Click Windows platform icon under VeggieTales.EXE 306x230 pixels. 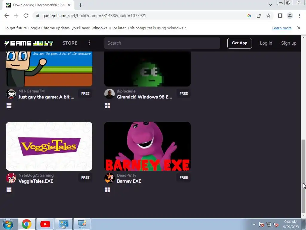(x=9, y=190)
